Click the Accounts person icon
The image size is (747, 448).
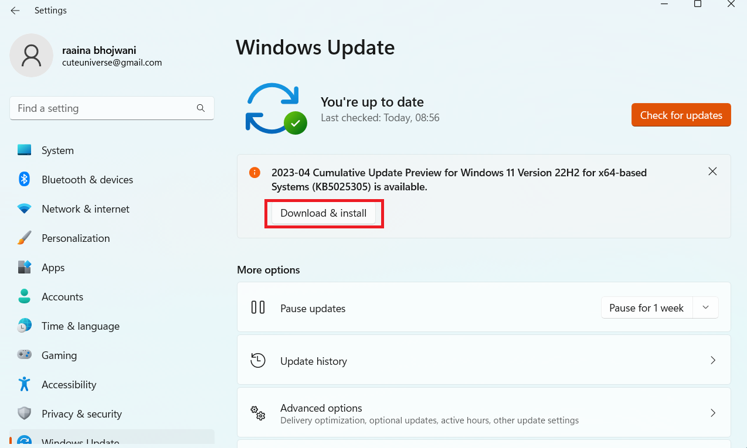pyautogui.click(x=24, y=297)
